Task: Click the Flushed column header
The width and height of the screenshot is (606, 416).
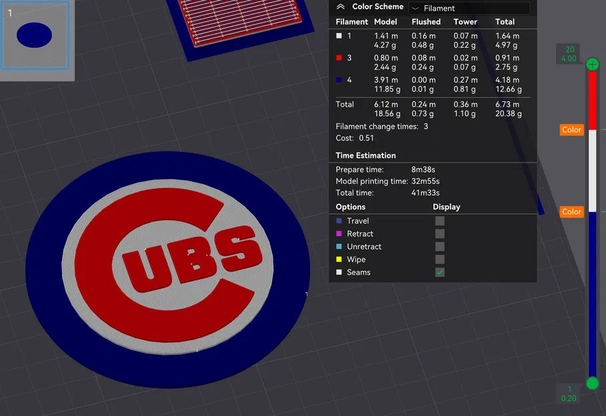Action: point(426,22)
